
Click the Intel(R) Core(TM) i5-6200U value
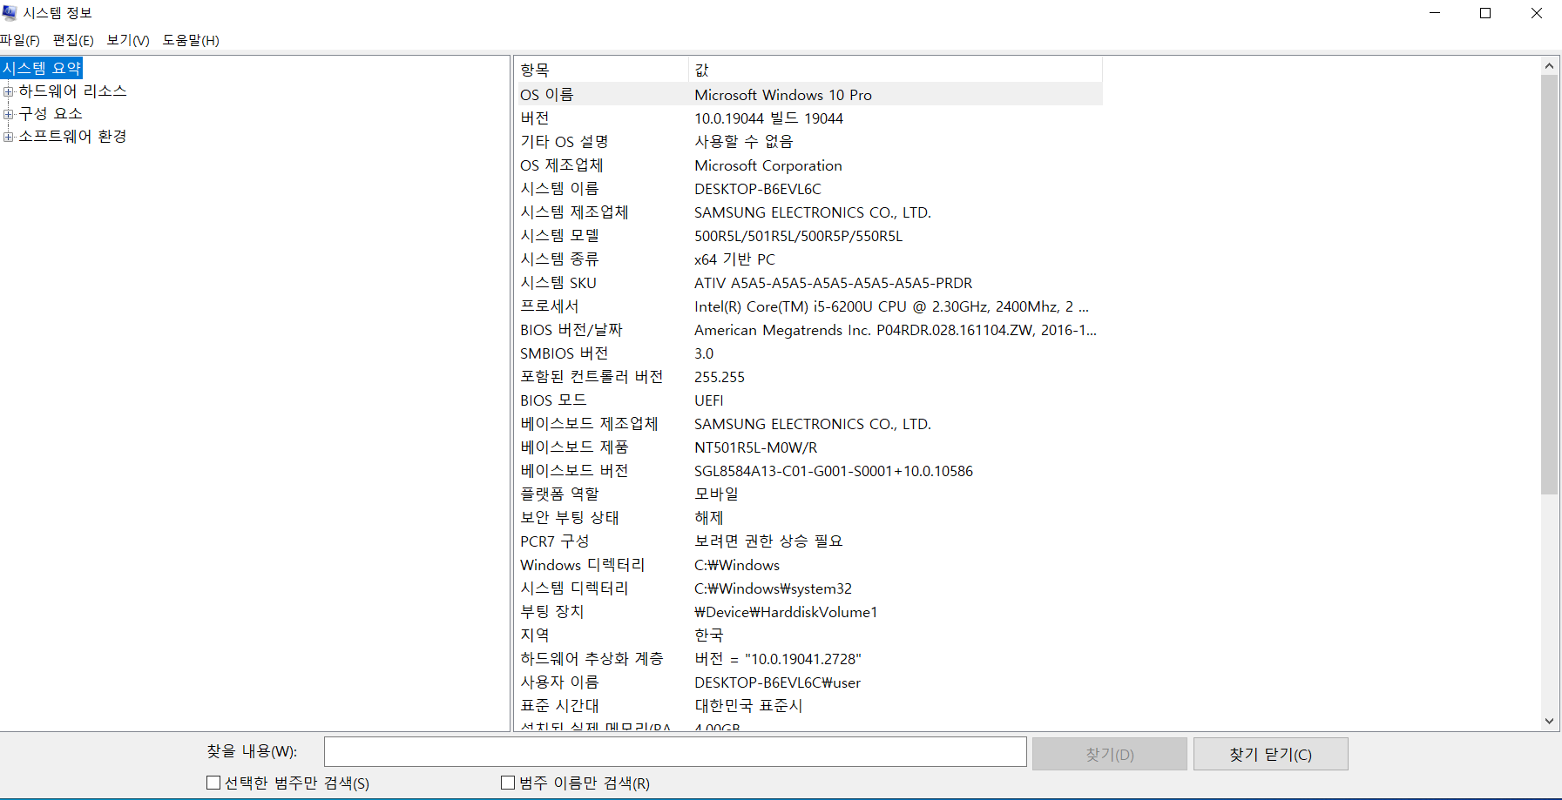[891, 306]
